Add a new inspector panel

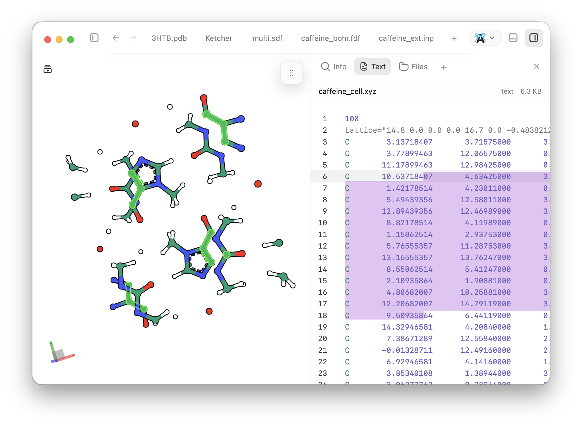pos(443,67)
